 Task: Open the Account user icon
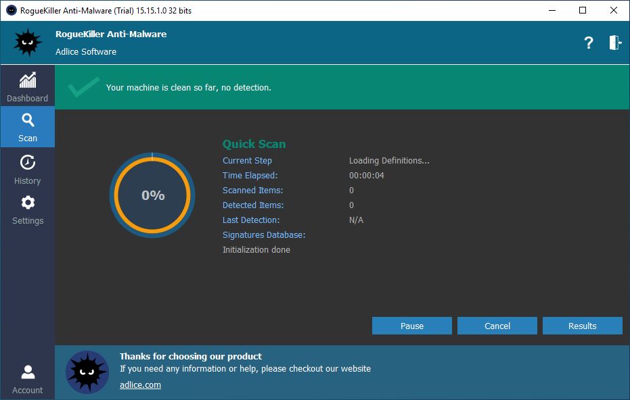pyautogui.click(x=28, y=372)
